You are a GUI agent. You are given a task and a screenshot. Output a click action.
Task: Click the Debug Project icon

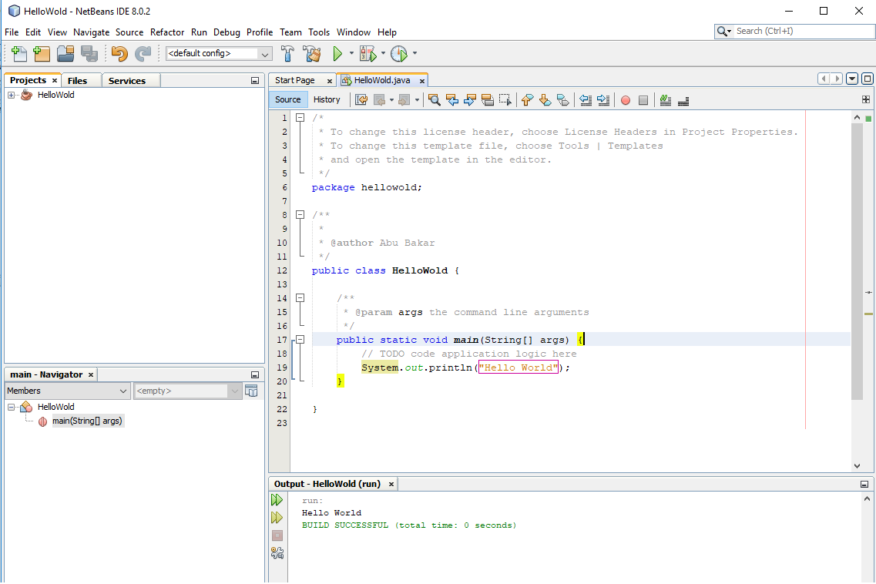tap(368, 54)
